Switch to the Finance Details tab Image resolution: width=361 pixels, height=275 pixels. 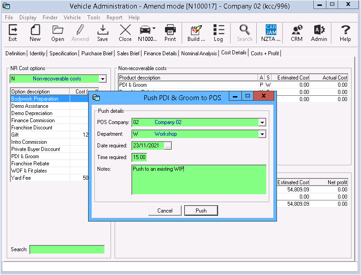[160, 53]
